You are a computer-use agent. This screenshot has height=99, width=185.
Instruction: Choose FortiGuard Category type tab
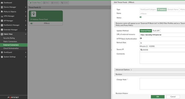(x=148, y=10)
